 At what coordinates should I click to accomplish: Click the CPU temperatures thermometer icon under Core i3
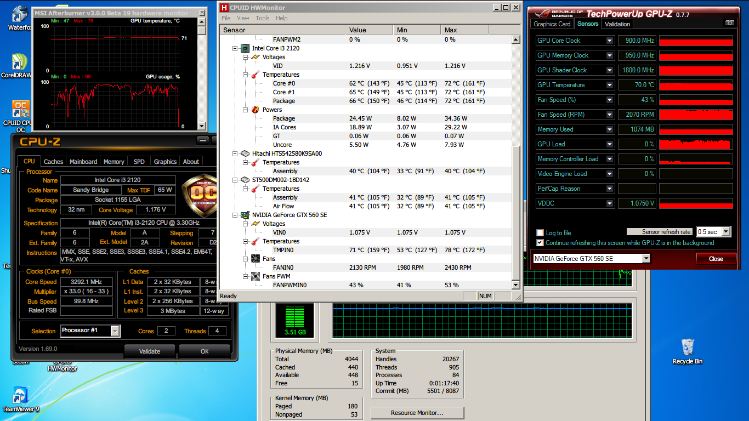(x=255, y=75)
